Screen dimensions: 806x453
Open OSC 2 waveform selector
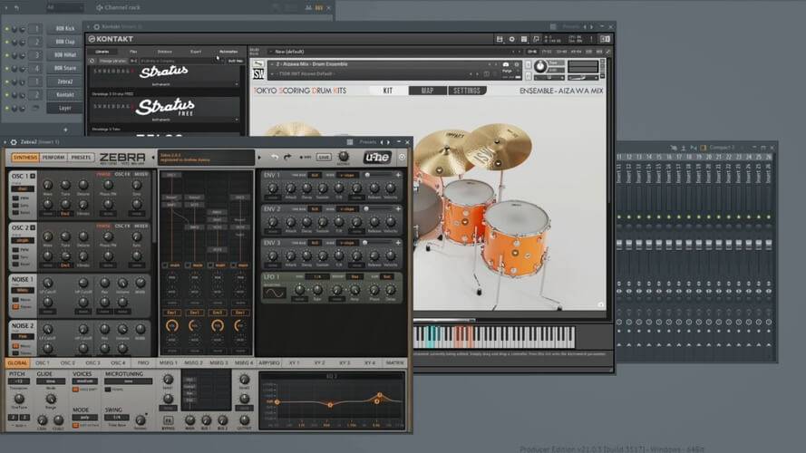click(23, 240)
